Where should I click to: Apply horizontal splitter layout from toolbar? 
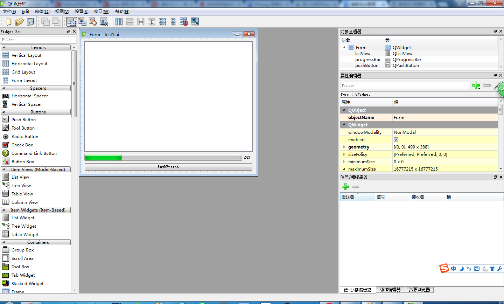click(141, 22)
